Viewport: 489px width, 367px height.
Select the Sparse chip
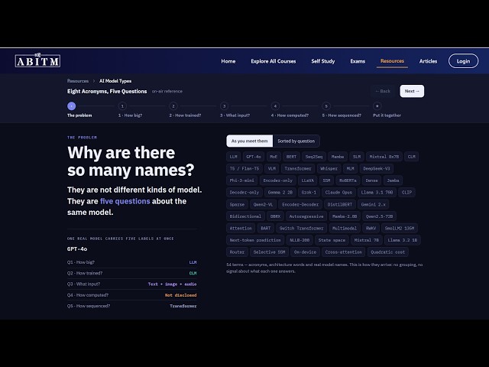(237, 204)
